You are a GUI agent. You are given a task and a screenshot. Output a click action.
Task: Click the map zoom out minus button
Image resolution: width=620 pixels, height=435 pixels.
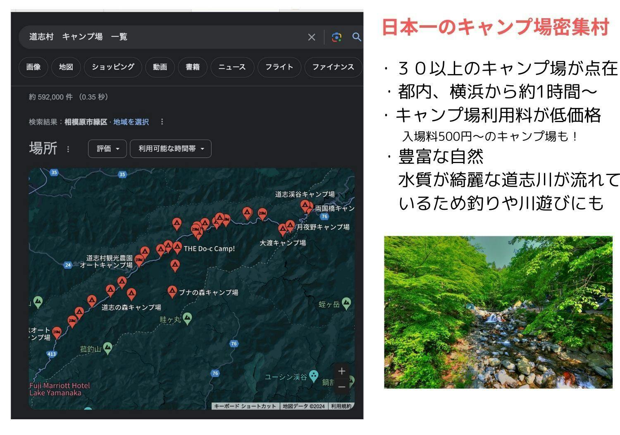[x=341, y=387]
